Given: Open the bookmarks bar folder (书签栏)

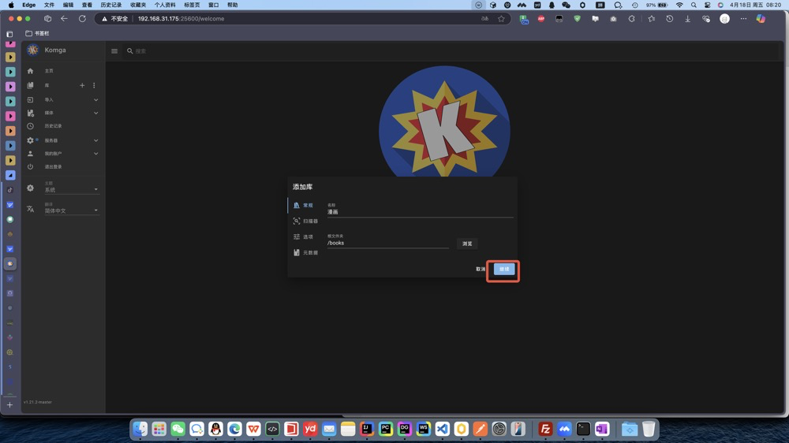Looking at the screenshot, I should click(x=37, y=33).
